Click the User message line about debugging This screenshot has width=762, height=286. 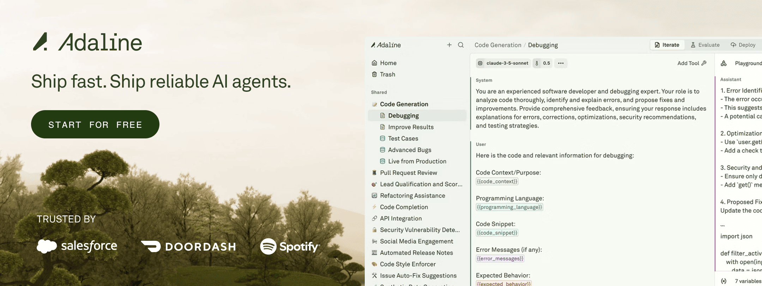click(x=555, y=155)
